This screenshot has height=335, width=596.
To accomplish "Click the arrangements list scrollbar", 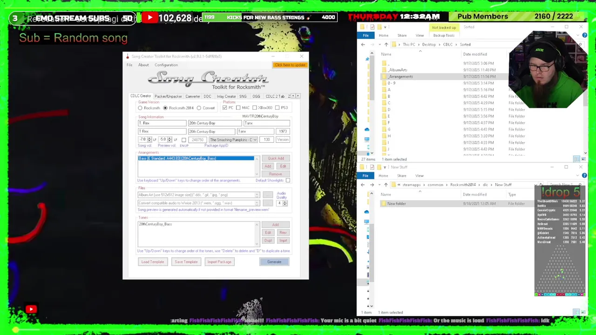I will point(256,167).
